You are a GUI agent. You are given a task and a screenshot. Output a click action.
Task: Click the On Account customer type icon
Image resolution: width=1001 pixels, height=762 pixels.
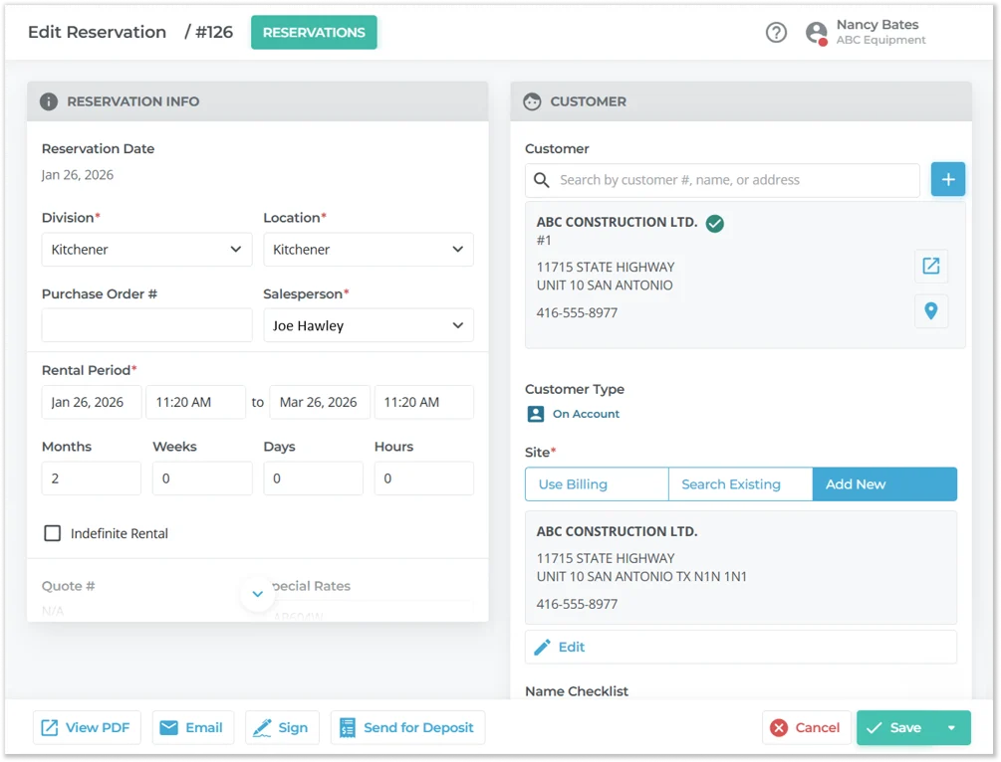(x=536, y=414)
